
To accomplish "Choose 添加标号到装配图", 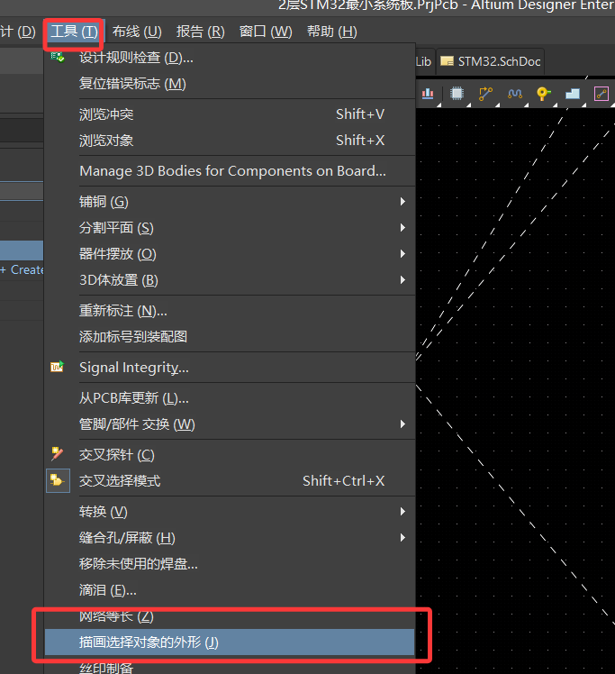I will (230, 337).
